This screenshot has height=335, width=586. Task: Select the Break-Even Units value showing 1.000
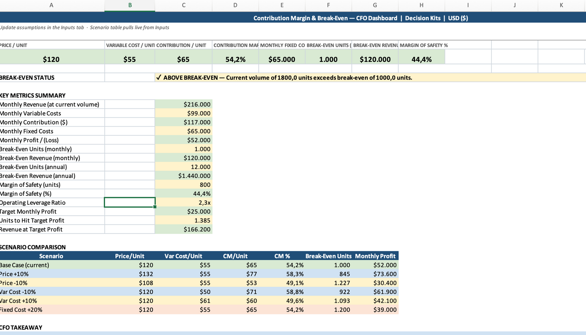pyautogui.click(x=328, y=59)
